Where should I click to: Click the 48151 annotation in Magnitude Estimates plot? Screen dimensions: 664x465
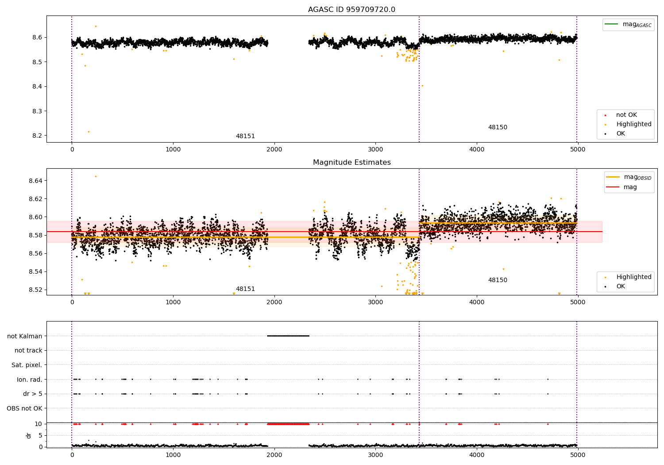tap(245, 289)
